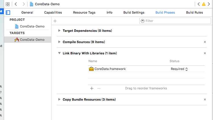Screen dimensions: 213x120
Task: Open the Required status dropdown
Action: (179, 69)
